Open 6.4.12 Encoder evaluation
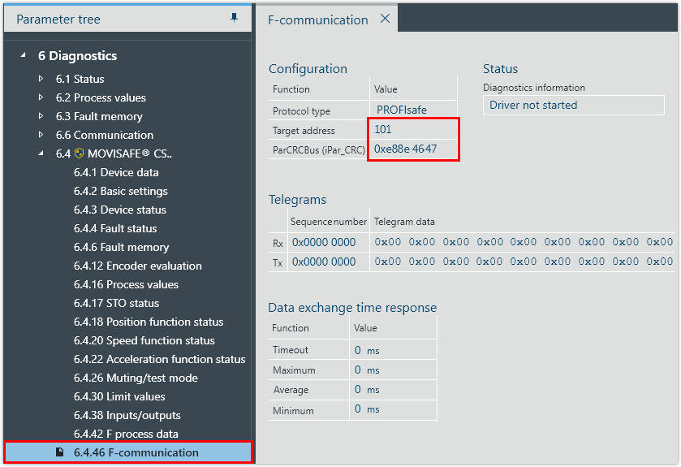 coord(137,266)
